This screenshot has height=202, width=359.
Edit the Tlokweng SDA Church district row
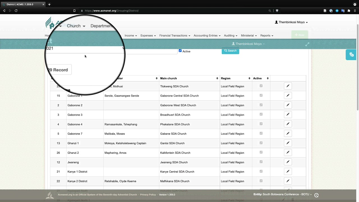coord(288,86)
